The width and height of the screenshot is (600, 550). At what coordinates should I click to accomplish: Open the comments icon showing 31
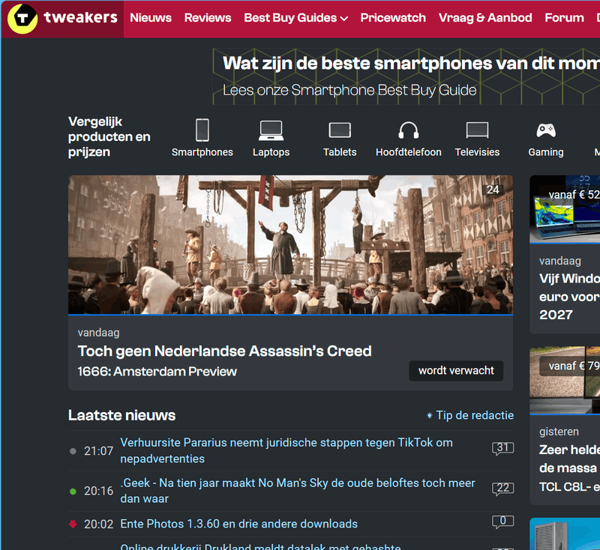point(502,448)
